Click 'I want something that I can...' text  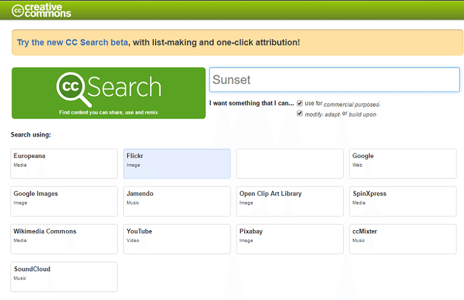pyautogui.click(x=252, y=103)
